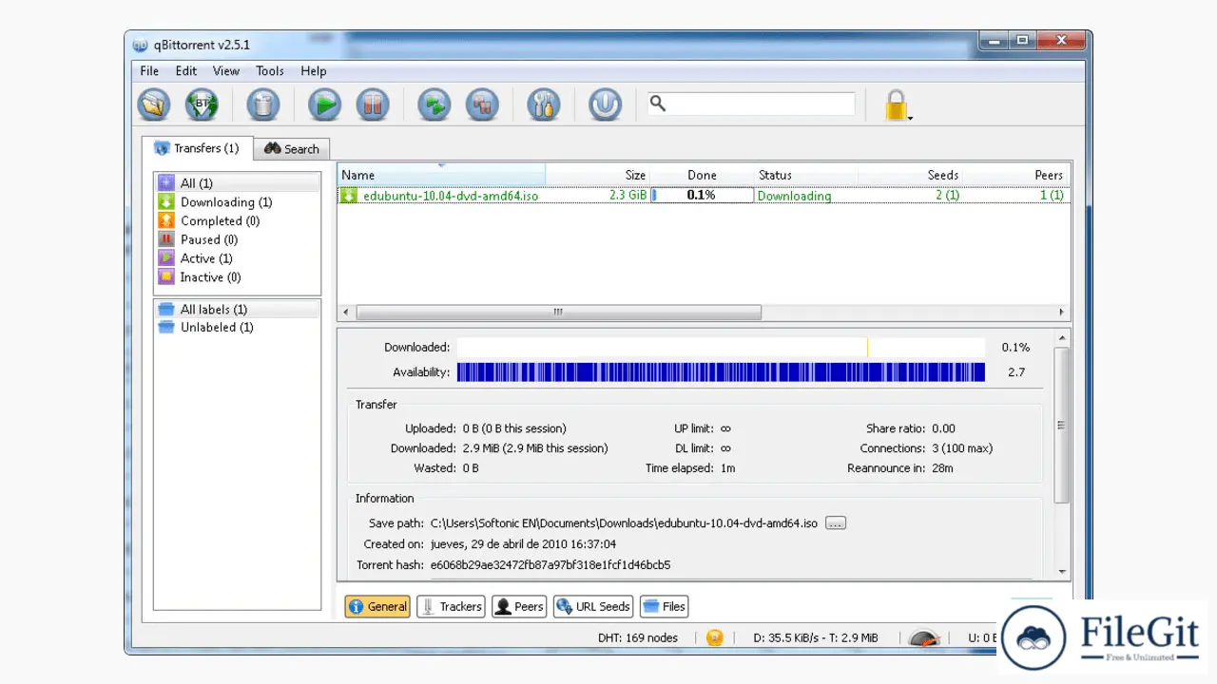
Task: Sort torrents by Size column header
Action: 598,175
